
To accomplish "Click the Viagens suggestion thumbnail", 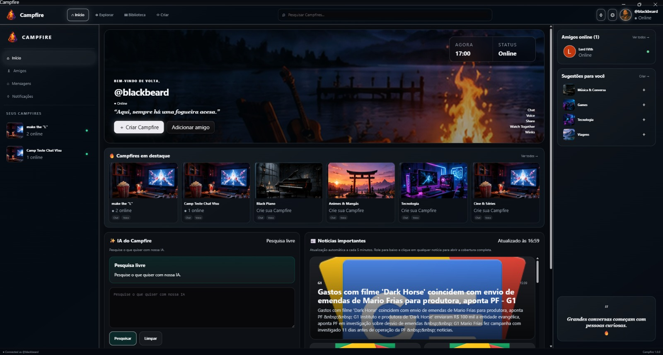I will click(x=569, y=135).
